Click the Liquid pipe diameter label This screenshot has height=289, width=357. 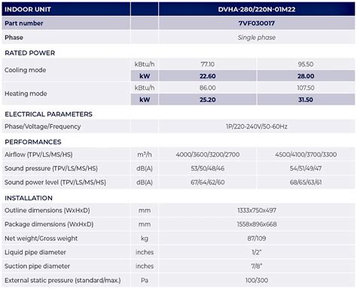35,252
